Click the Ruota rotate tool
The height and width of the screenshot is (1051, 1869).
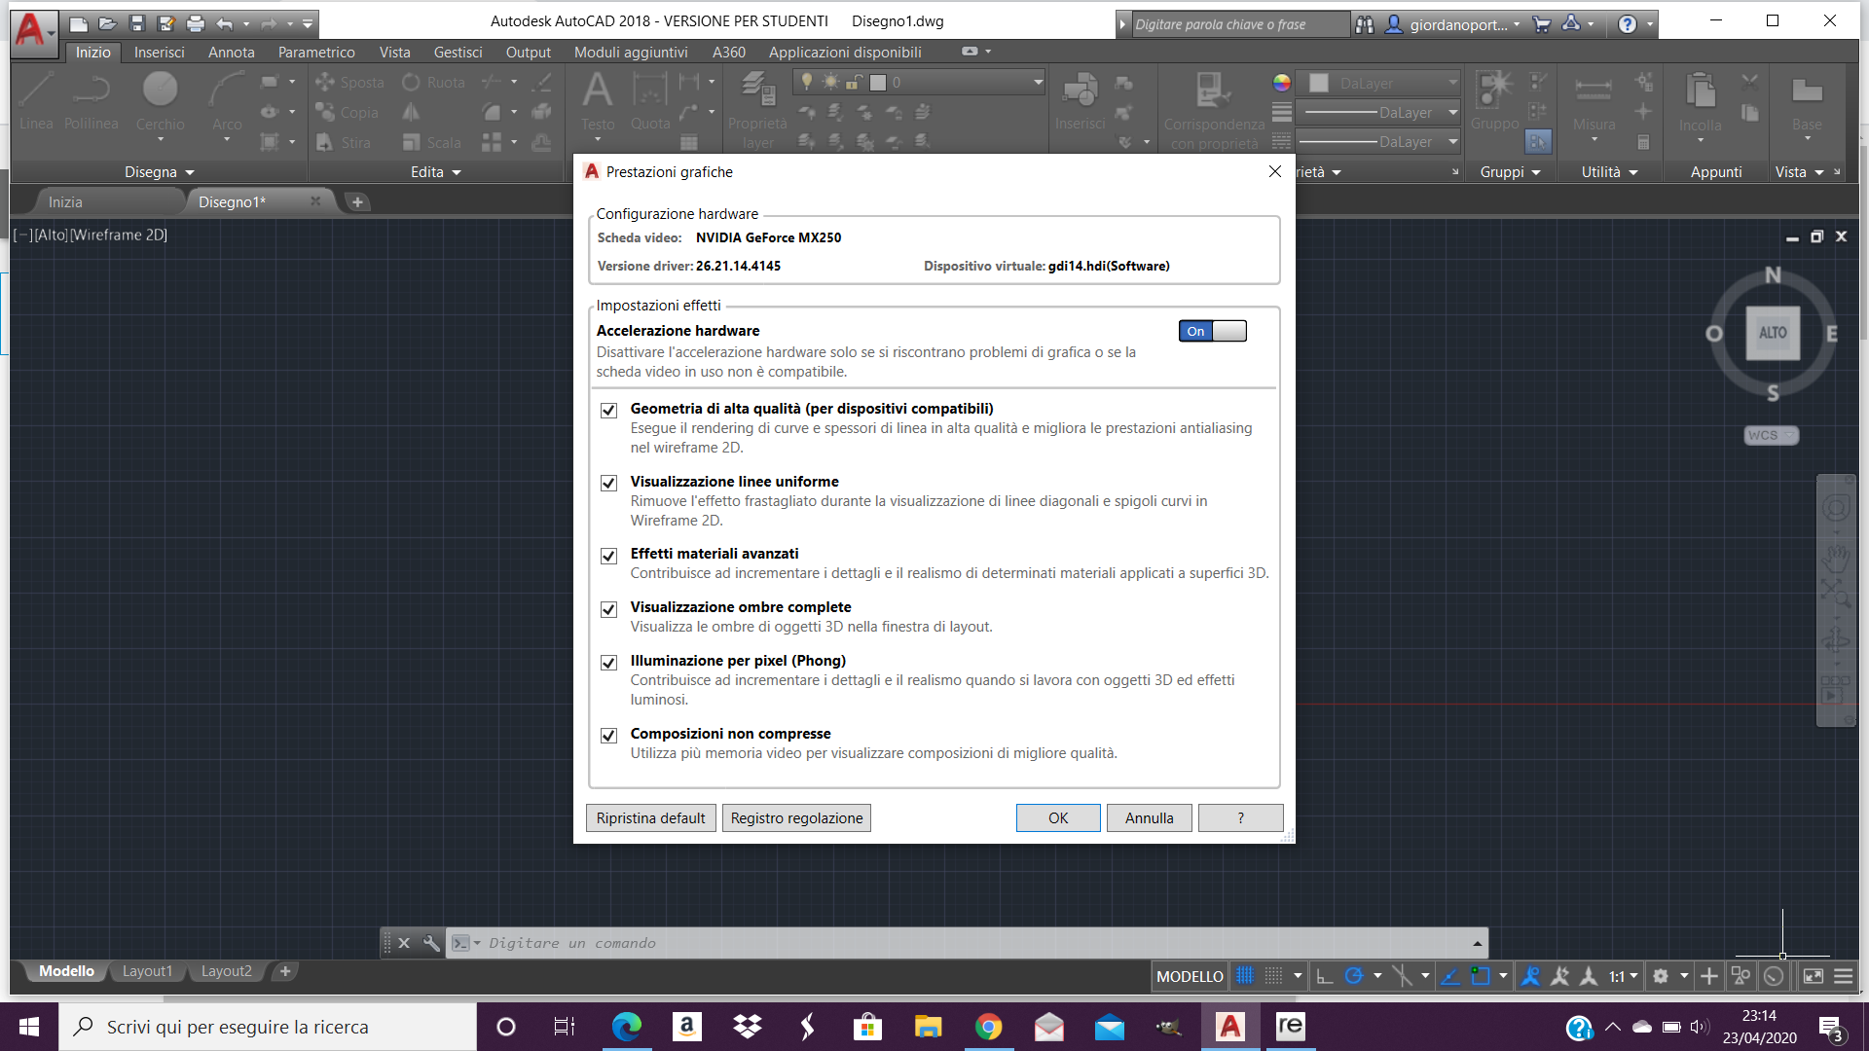tap(434, 83)
